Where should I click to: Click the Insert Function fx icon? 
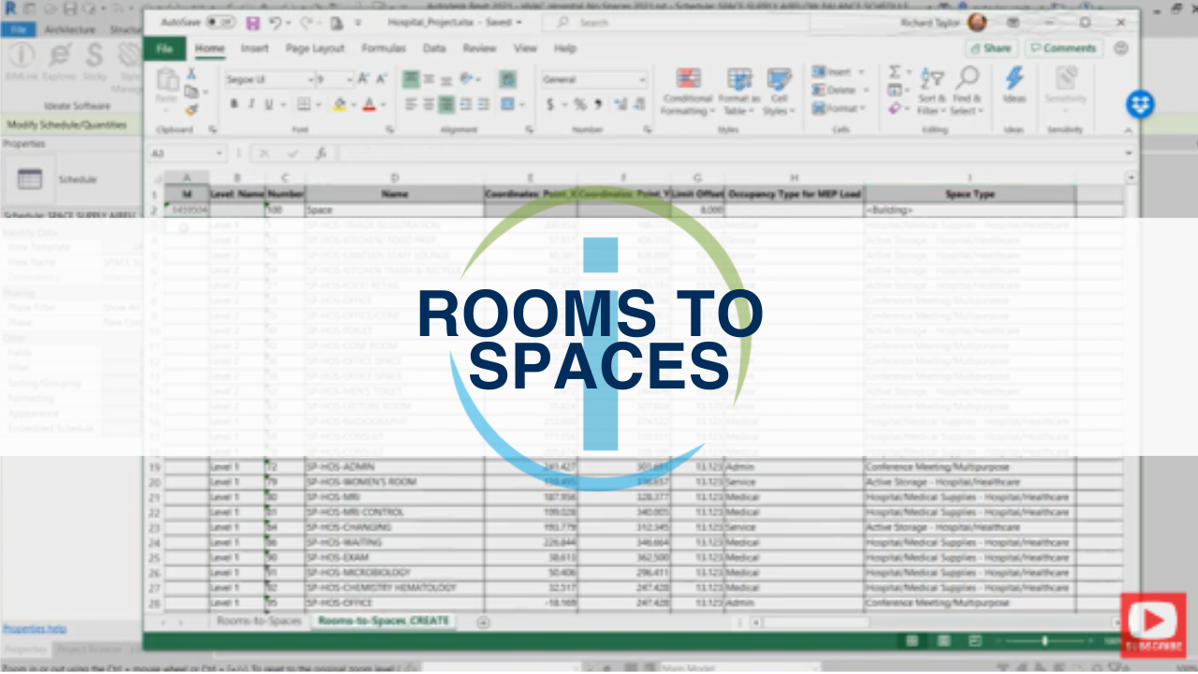click(x=320, y=153)
